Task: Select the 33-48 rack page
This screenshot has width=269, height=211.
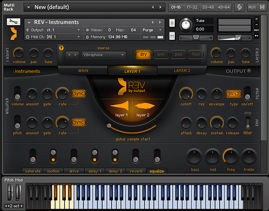Action: click(208, 7)
